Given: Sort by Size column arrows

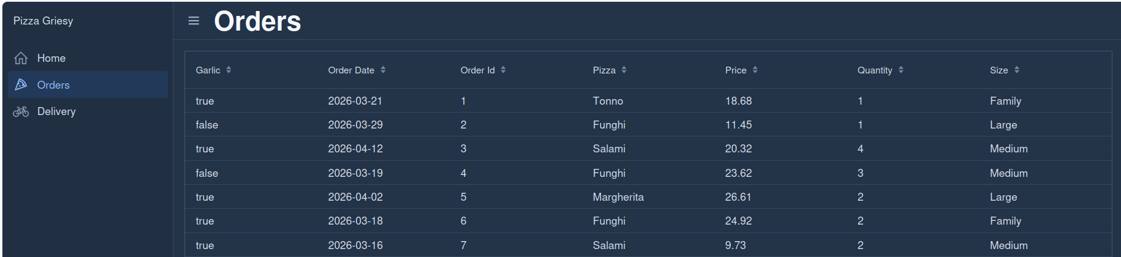Looking at the screenshot, I should click(1017, 70).
